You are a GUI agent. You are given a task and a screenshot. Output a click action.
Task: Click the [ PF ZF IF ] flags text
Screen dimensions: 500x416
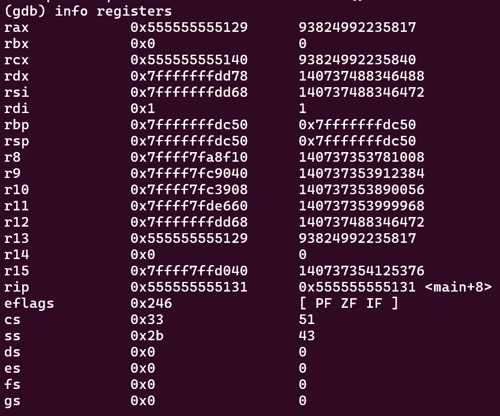tap(349, 304)
